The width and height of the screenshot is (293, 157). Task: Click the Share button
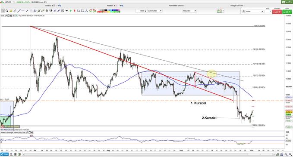pyautogui.click(x=4, y=154)
